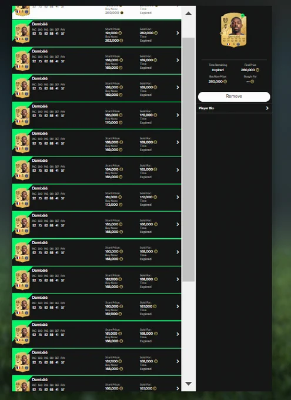Click coin icon beside Start Price 197,000

(120, 33)
